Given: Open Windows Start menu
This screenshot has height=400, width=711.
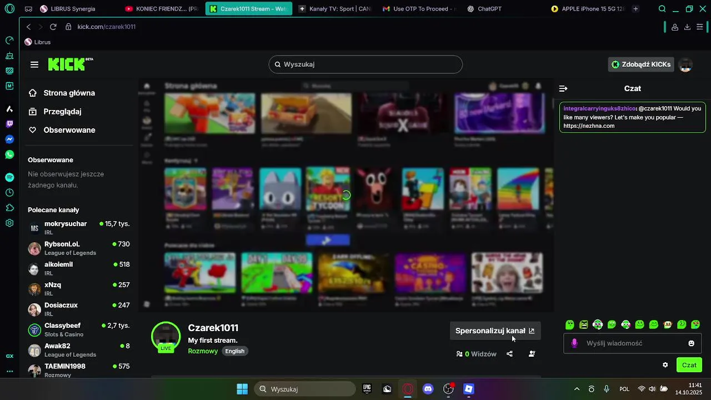Looking at the screenshot, I should point(242,389).
